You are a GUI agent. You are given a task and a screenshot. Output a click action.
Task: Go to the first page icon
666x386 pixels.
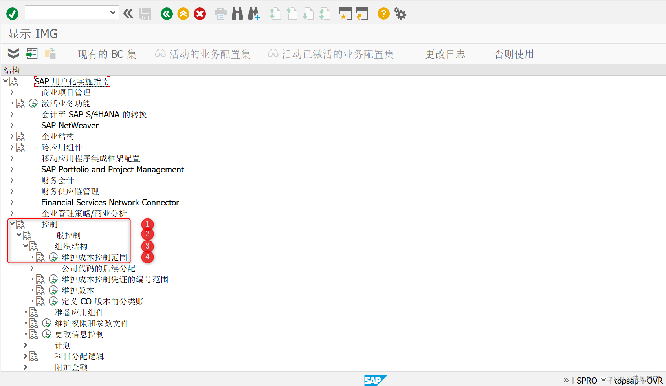[275, 14]
